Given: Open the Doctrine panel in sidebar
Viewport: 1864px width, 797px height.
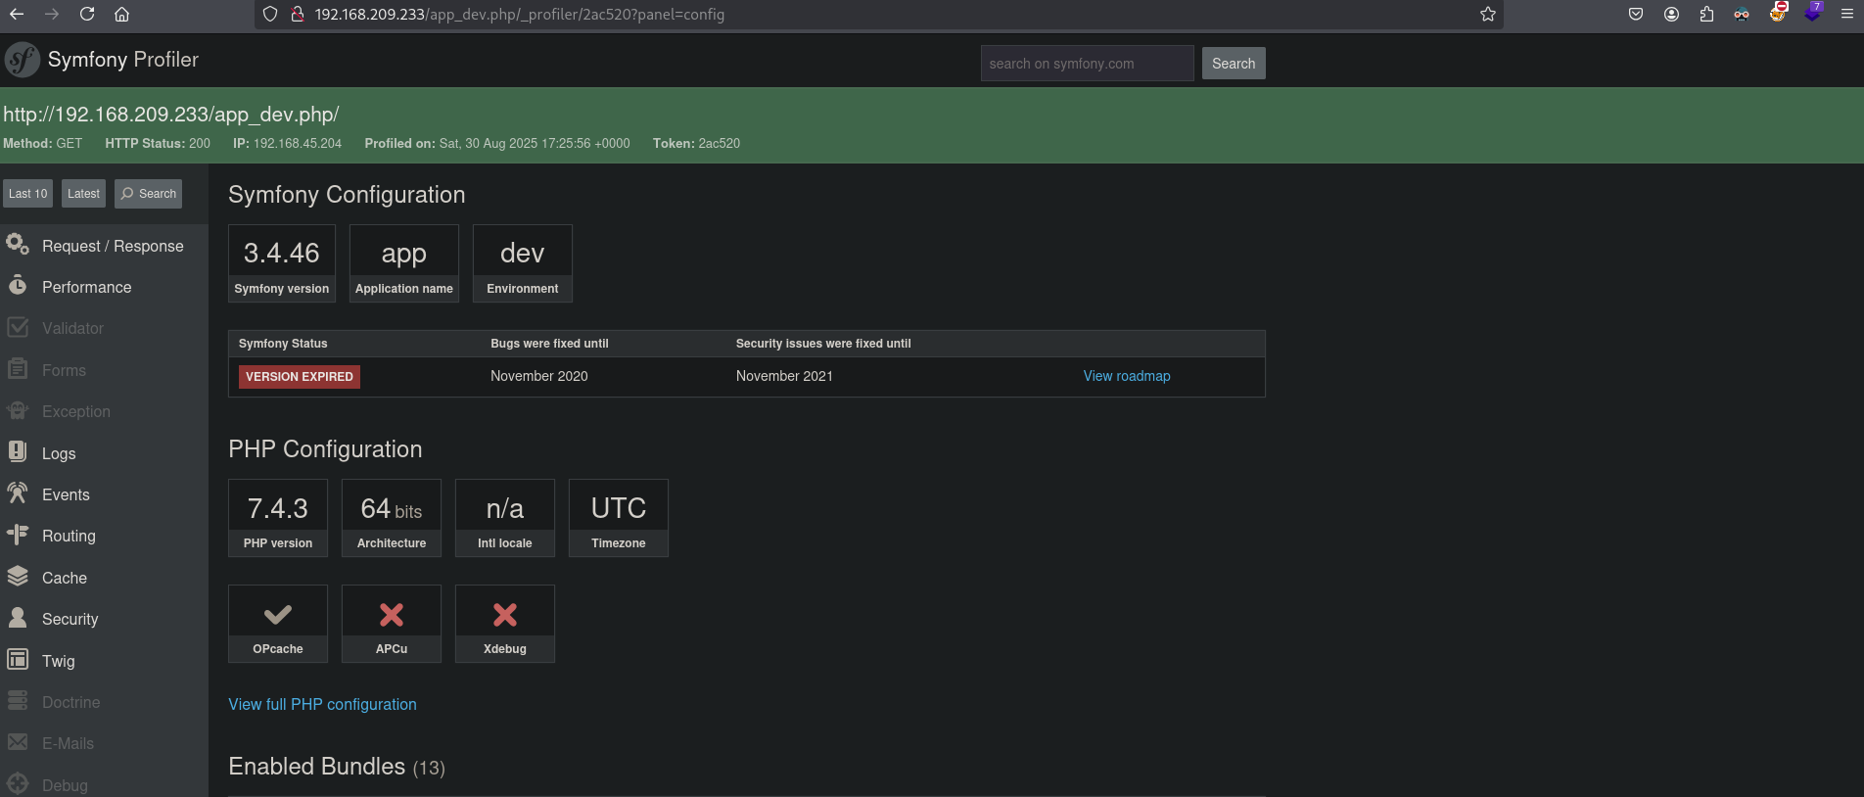Looking at the screenshot, I should 70,702.
